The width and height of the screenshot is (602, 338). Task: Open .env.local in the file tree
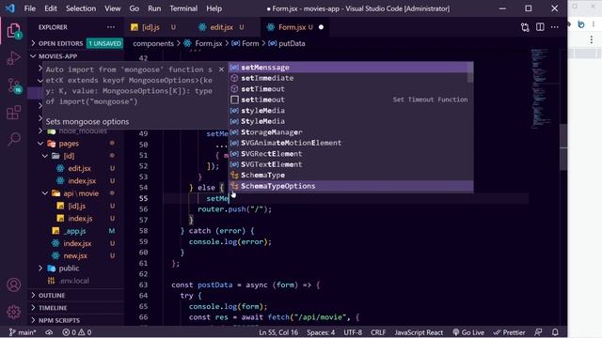click(x=73, y=281)
